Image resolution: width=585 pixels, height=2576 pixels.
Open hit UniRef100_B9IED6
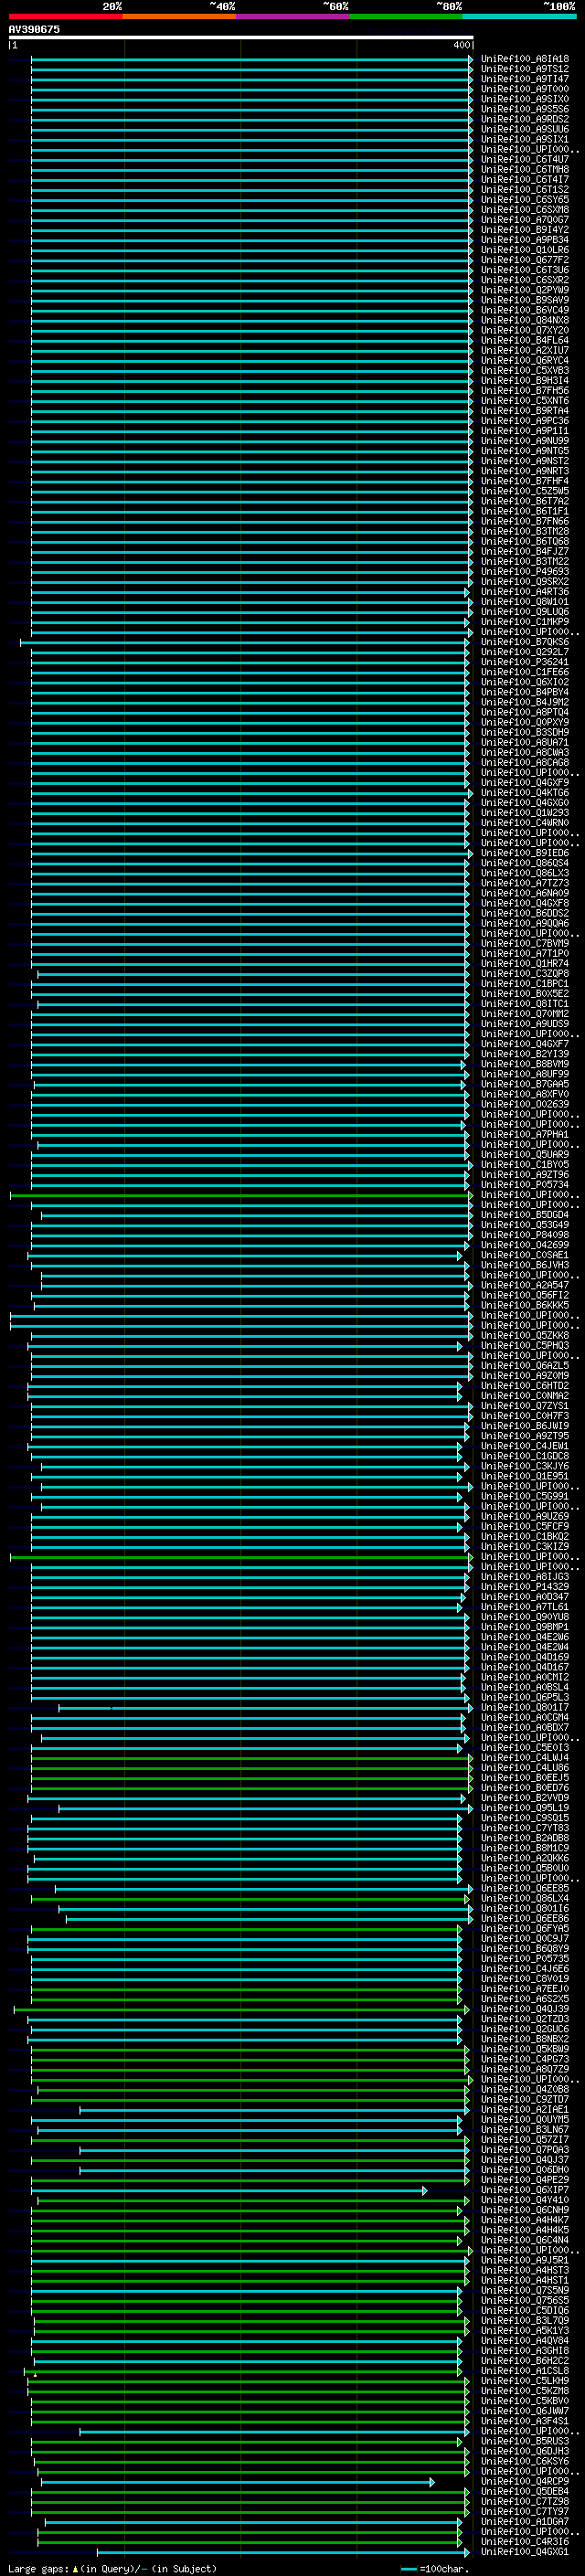[525, 853]
